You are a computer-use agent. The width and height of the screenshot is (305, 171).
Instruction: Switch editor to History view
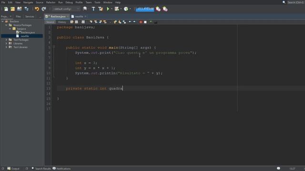[x=62, y=22]
